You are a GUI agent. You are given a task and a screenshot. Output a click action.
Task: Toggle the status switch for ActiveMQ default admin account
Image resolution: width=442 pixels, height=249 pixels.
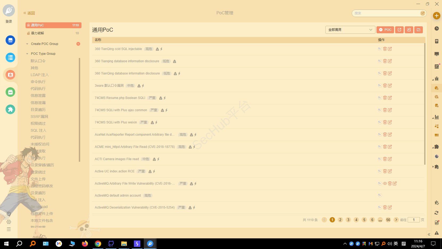coord(380,195)
